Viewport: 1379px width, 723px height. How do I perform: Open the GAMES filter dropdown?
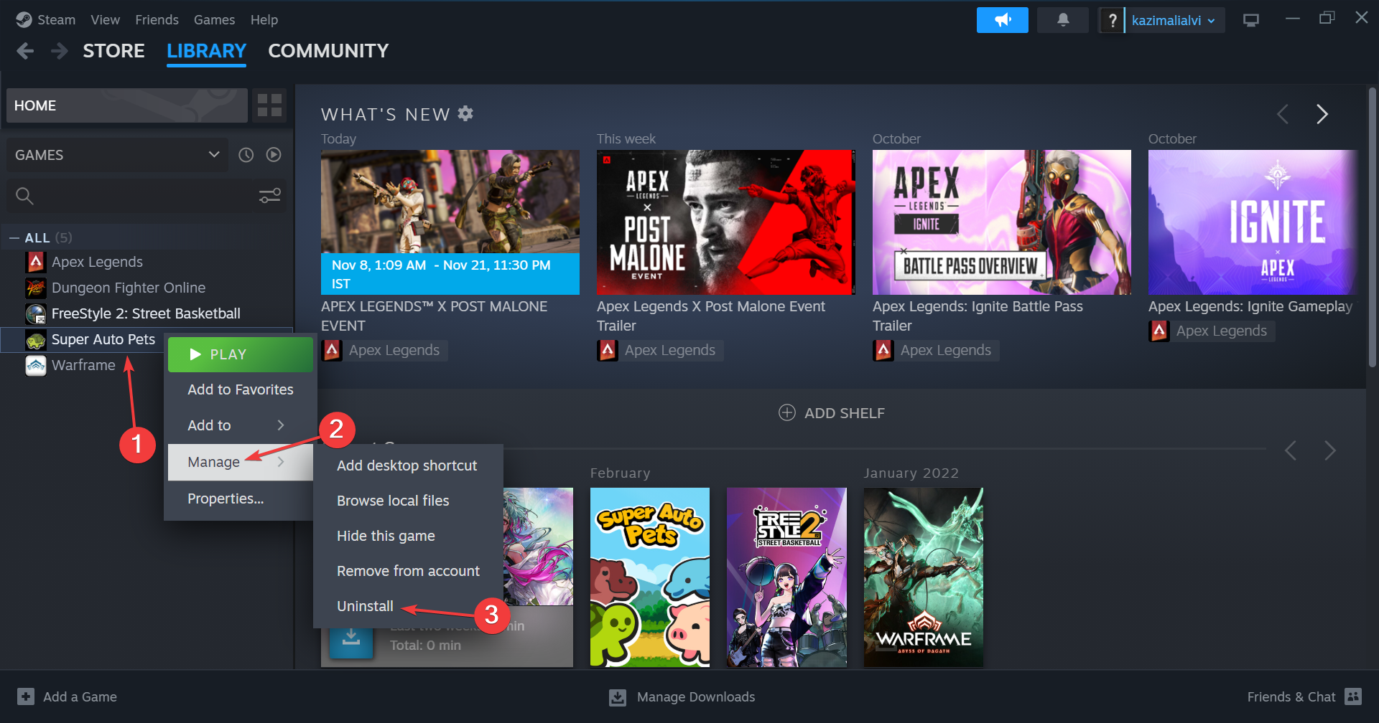[118, 155]
